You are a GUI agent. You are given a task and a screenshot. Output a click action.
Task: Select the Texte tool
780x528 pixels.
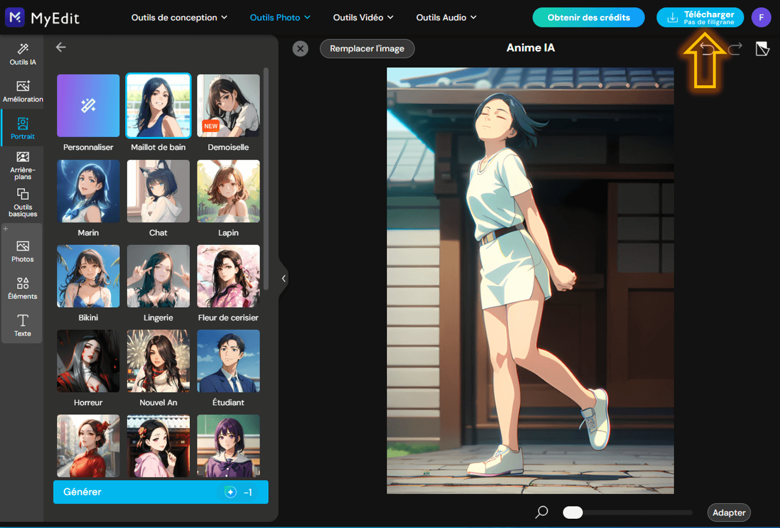point(22,326)
